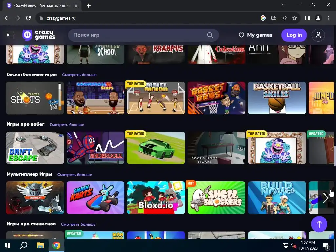Click Chrome icon in taskbar
Screen dimensions: 336x252
(x=56, y=245)
